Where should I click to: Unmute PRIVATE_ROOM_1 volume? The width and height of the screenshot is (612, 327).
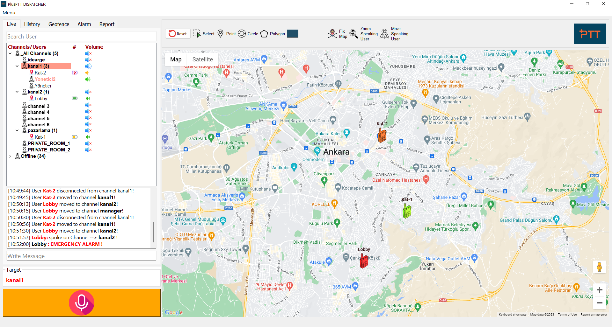pyautogui.click(x=88, y=143)
